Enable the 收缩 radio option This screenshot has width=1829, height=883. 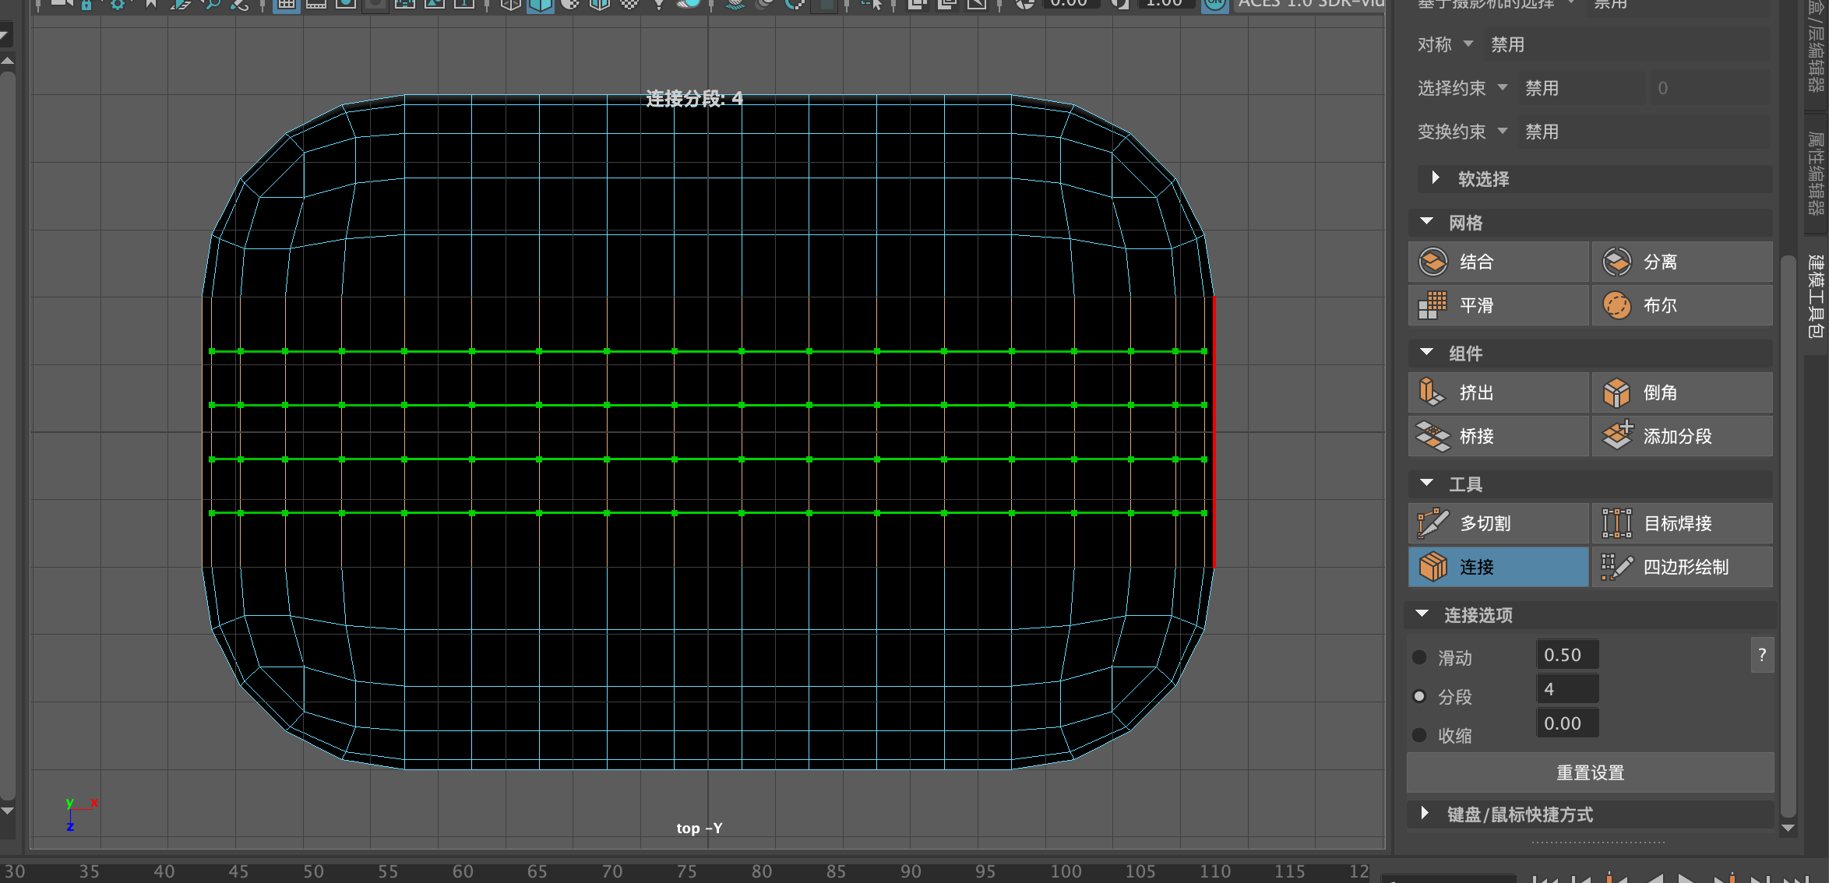coord(1419,735)
